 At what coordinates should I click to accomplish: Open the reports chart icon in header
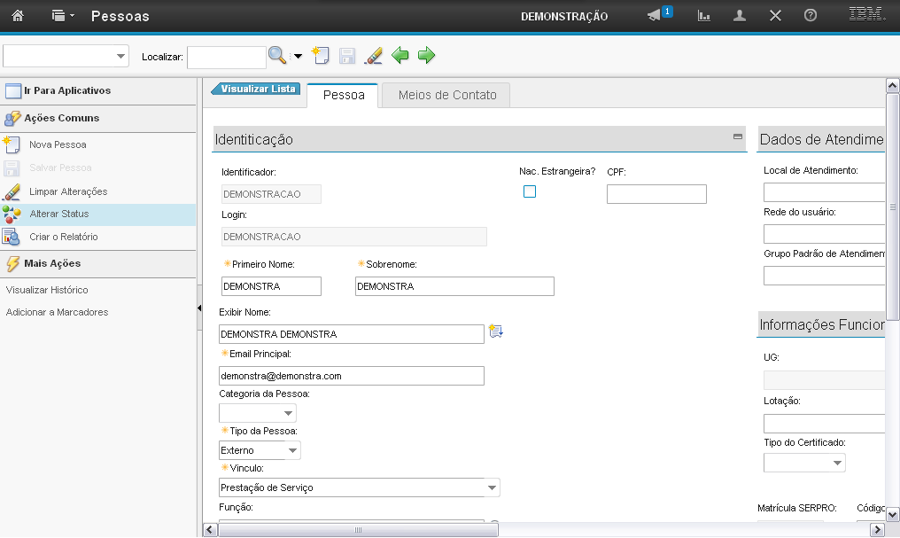704,16
